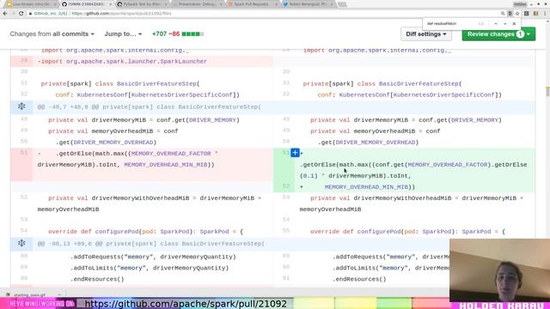Screen dimensions: 550x309
Task: Add a comment on added line 51
Action: [295, 153]
